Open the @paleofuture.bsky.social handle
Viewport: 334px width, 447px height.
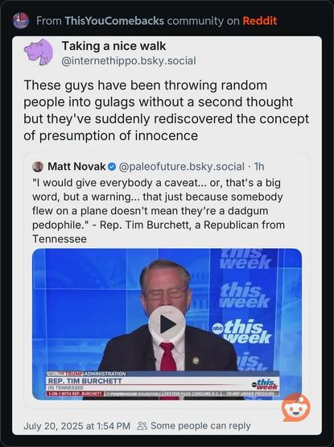(x=181, y=167)
